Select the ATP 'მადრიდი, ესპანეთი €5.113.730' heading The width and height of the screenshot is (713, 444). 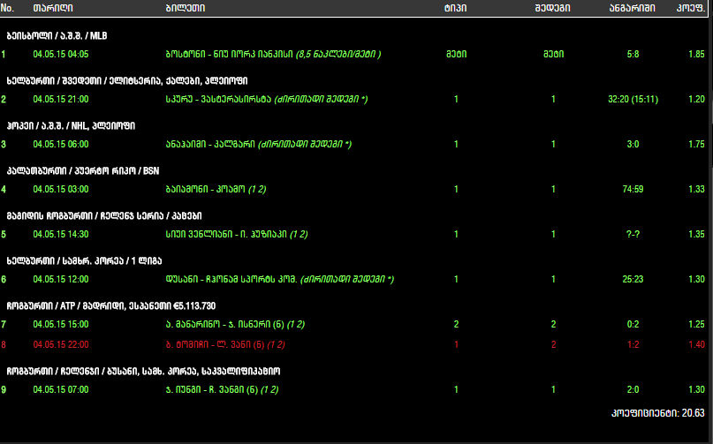pyautogui.click(x=111, y=305)
